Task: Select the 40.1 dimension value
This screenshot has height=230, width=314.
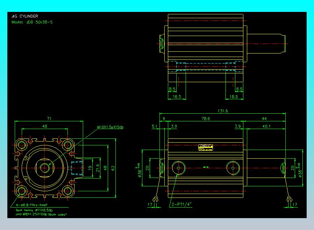Action: (266, 126)
